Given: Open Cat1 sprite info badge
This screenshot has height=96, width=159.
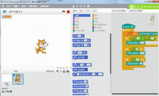Looking at the screenshot, I should [x=14, y=75].
